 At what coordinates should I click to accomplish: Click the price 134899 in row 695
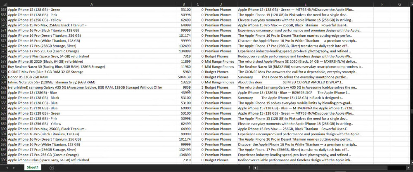(x=184, y=155)
